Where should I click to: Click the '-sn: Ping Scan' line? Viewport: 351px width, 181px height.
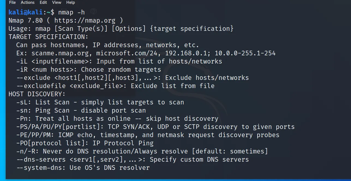click(81, 110)
